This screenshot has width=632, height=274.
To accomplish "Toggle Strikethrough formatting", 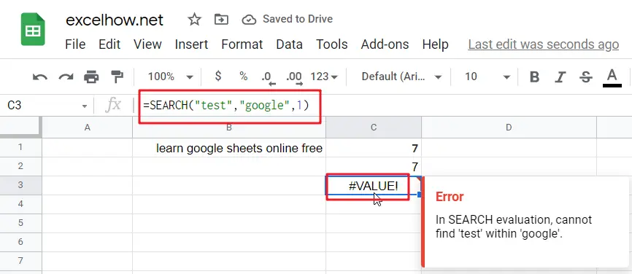I will (585, 77).
